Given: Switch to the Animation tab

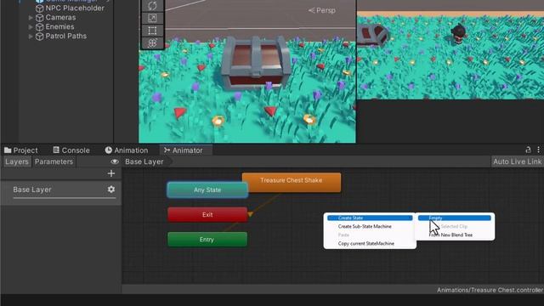Looking at the screenshot, I should pos(127,150).
